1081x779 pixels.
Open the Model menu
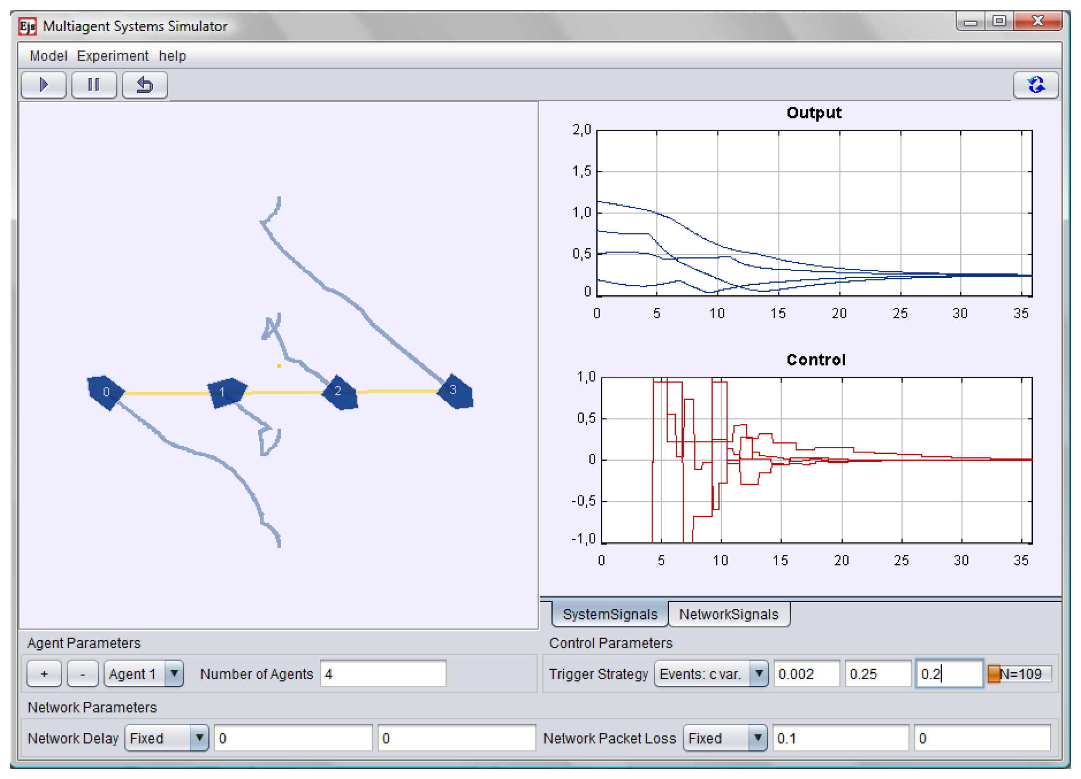pyautogui.click(x=47, y=56)
